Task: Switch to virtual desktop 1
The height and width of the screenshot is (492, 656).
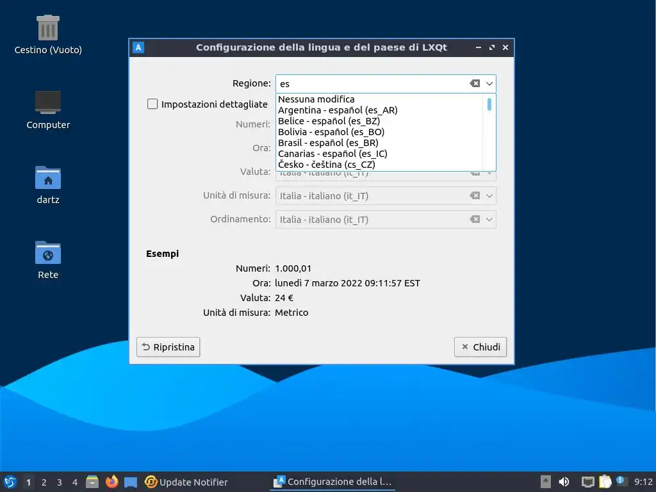Action: point(28,482)
